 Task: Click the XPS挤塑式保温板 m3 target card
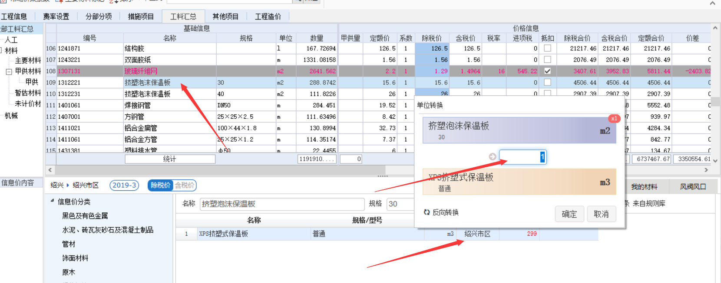[x=519, y=182]
